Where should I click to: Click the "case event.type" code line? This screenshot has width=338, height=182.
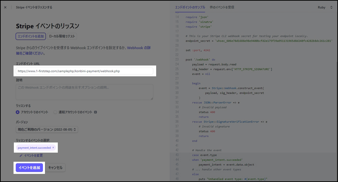204,155
